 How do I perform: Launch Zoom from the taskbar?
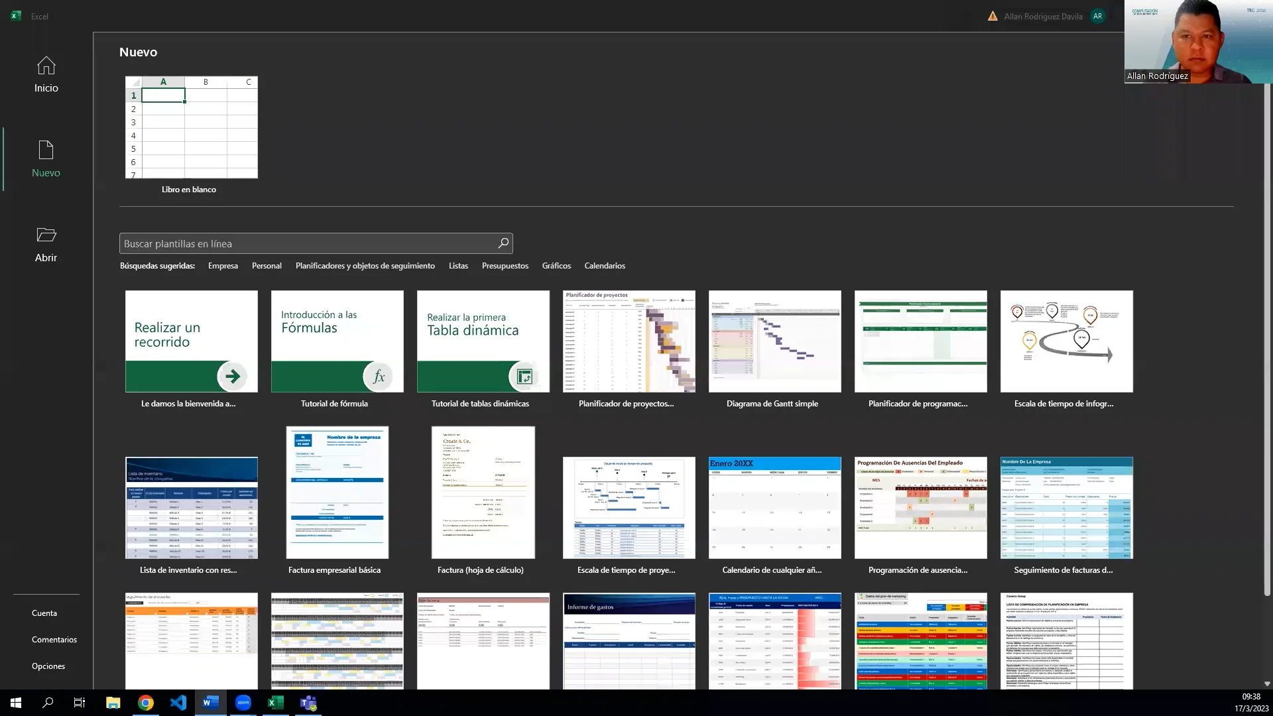coord(243,703)
